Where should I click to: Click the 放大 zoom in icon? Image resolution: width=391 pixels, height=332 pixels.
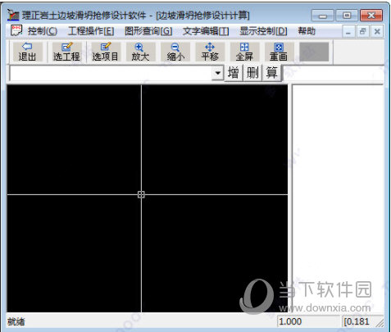coord(140,52)
